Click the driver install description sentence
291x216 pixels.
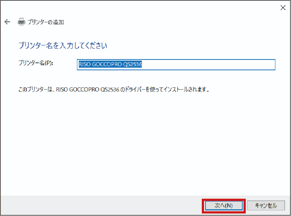(x=114, y=90)
